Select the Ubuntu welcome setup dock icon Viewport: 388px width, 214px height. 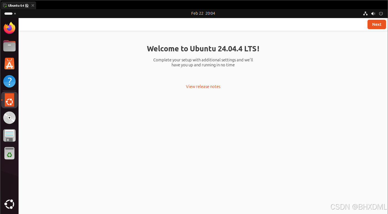pyautogui.click(x=9, y=100)
